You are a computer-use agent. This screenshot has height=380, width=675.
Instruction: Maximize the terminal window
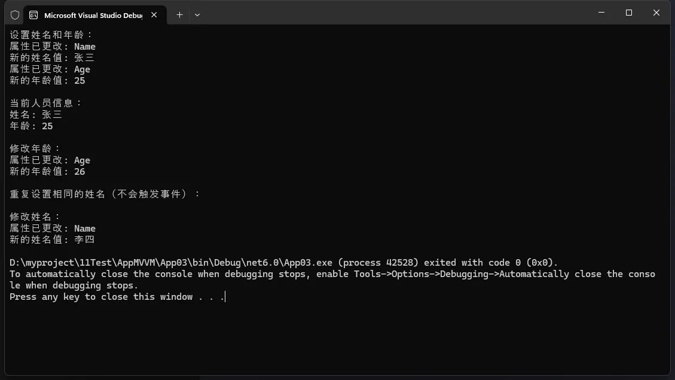click(629, 13)
